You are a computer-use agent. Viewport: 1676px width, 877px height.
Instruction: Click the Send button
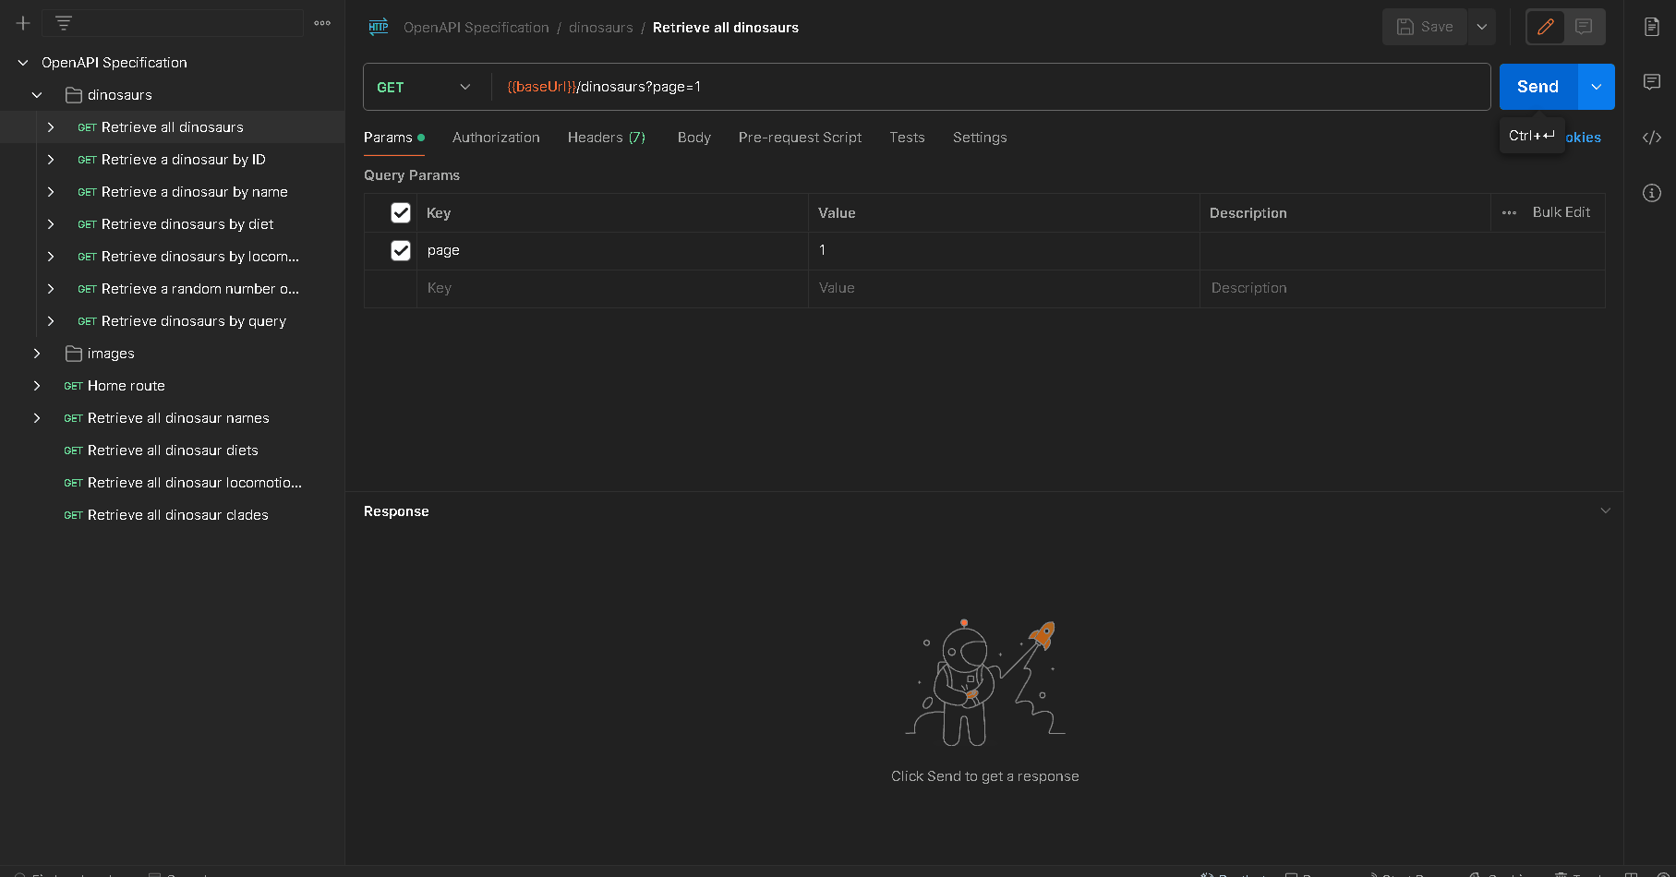coord(1537,87)
